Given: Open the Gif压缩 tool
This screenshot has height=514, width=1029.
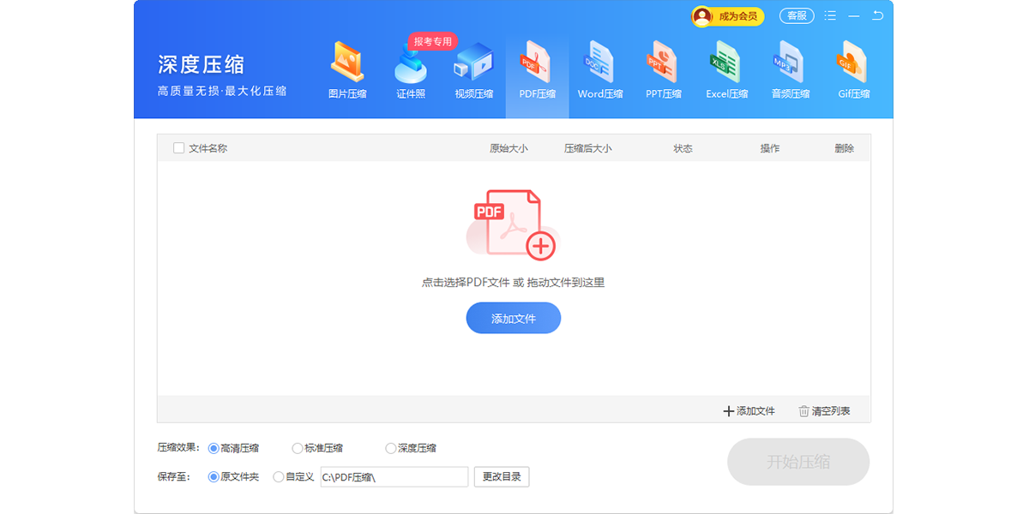Looking at the screenshot, I should click(x=854, y=70).
